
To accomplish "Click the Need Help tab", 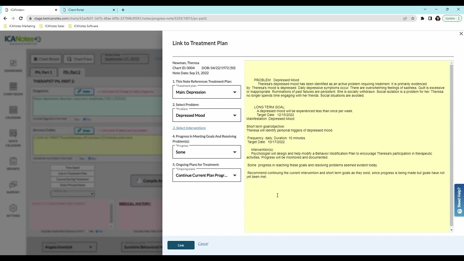I will click(x=459, y=200).
